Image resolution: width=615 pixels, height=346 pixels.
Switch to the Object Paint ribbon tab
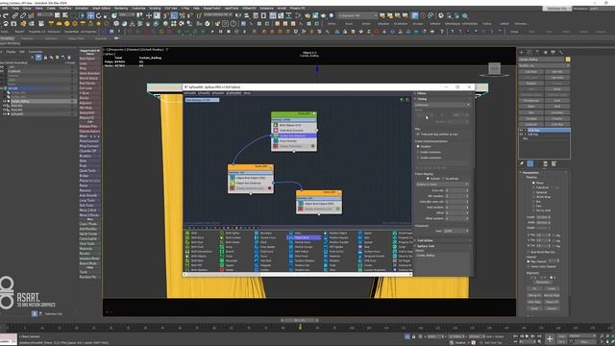click(76, 38)
